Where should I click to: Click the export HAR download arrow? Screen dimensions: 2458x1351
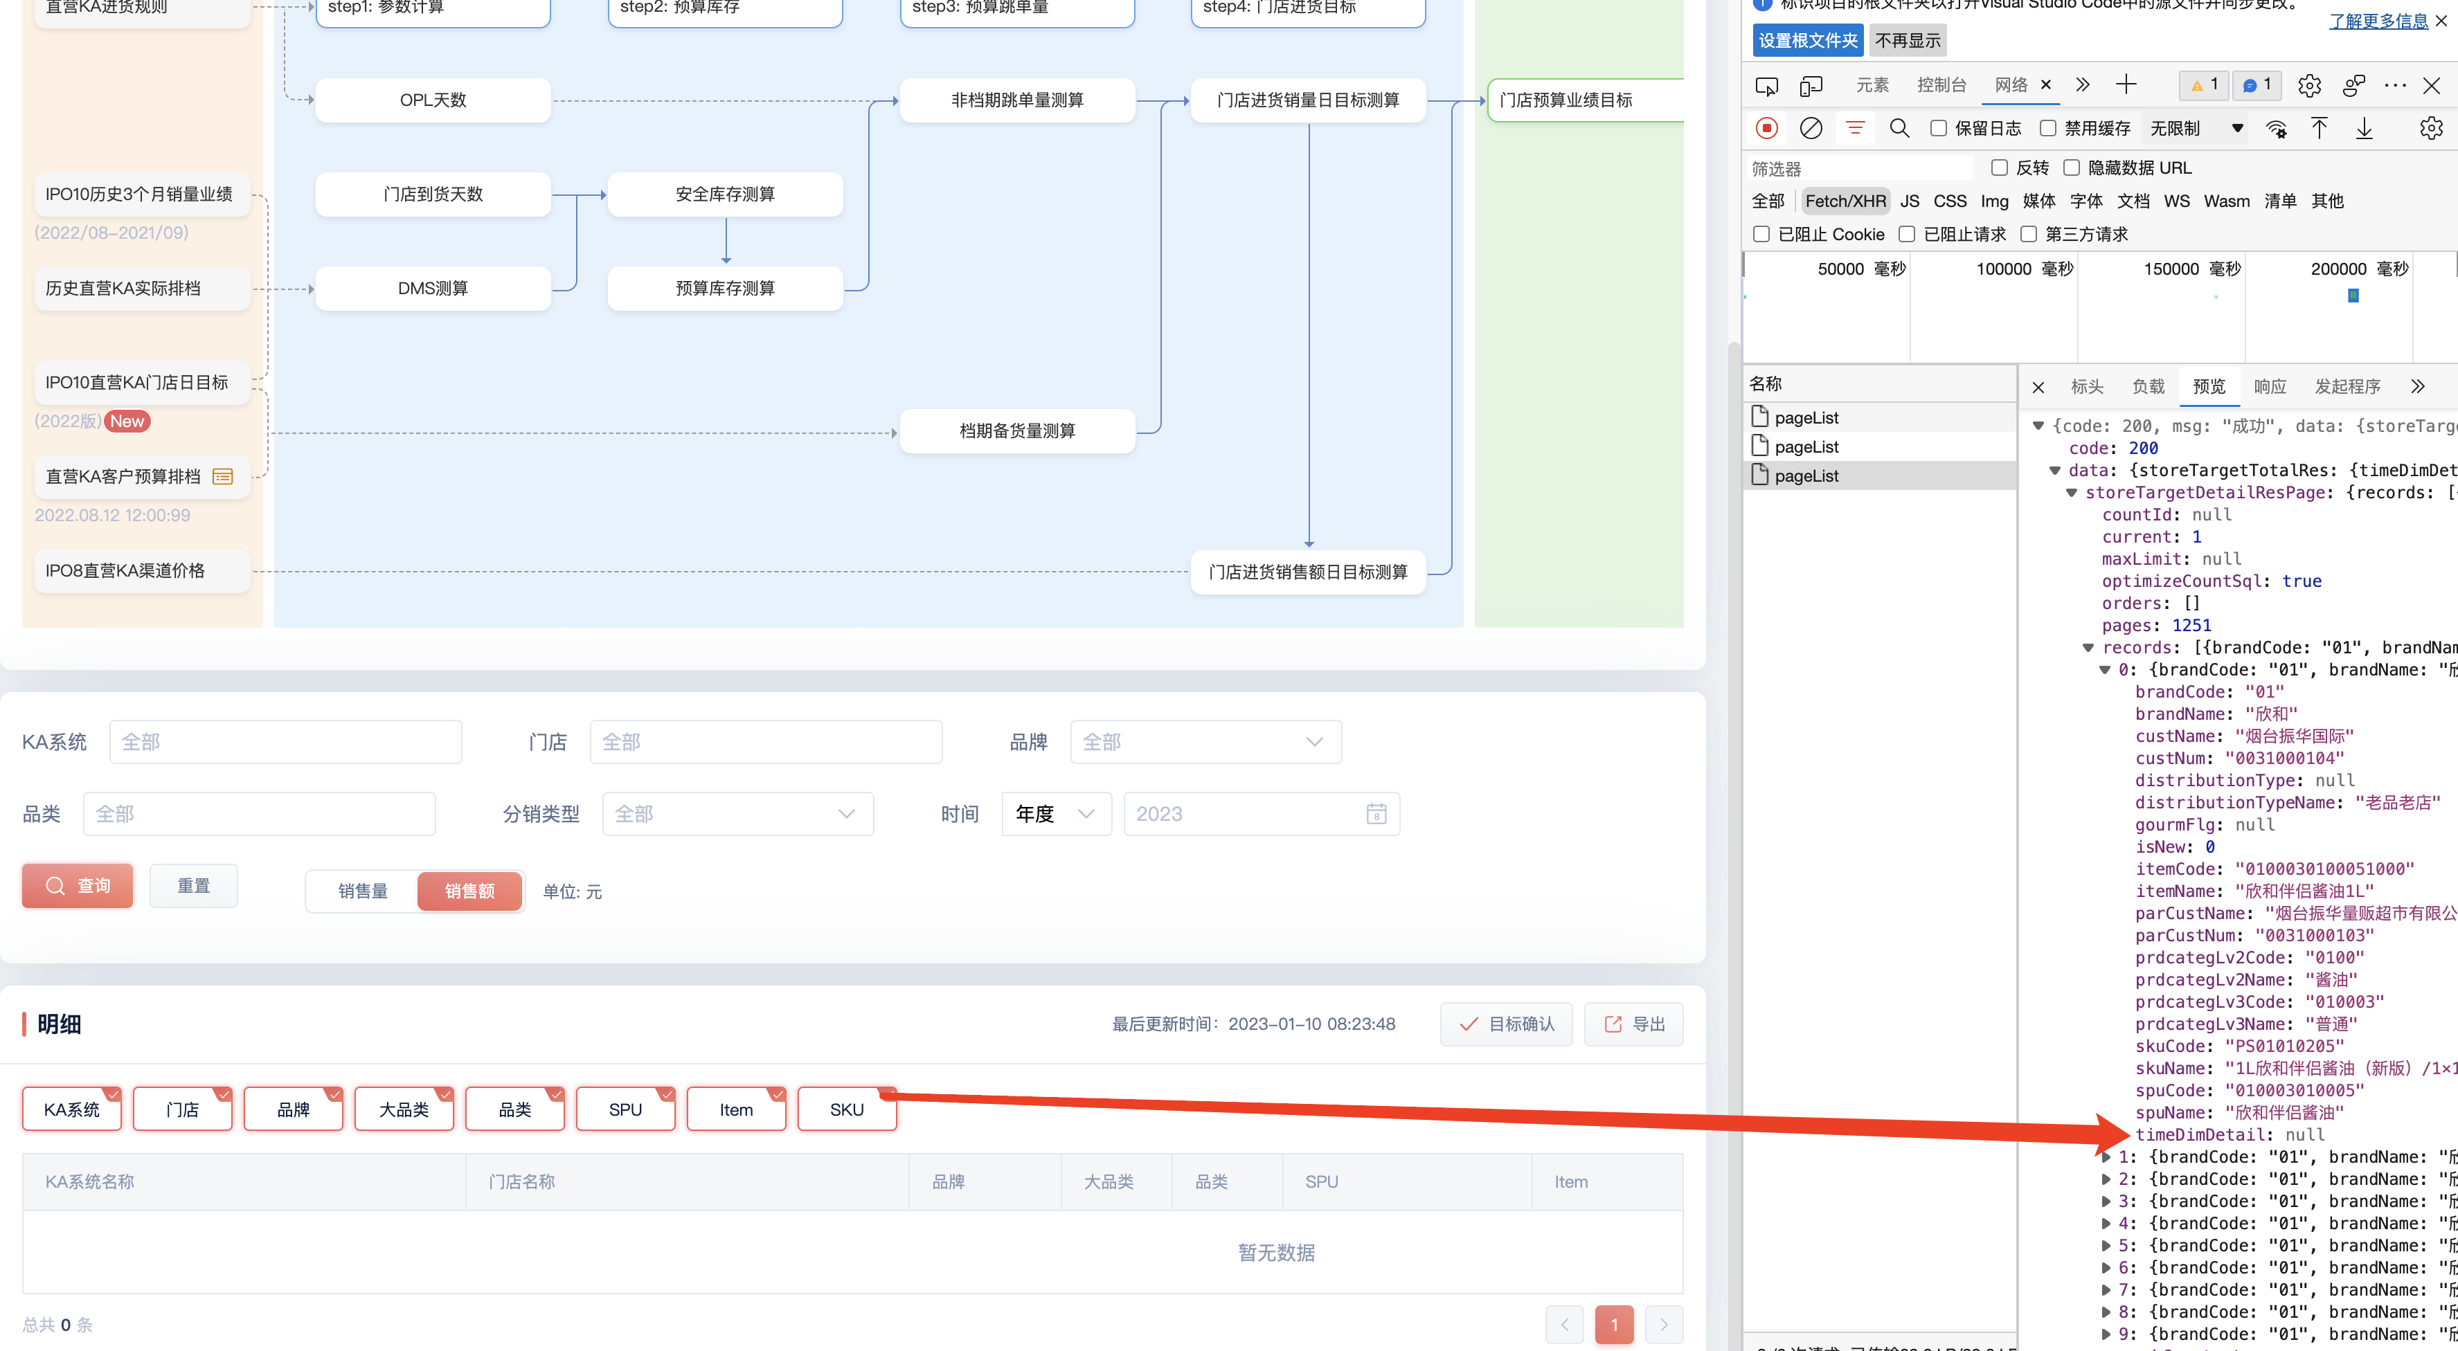(x=2364, y=128)
